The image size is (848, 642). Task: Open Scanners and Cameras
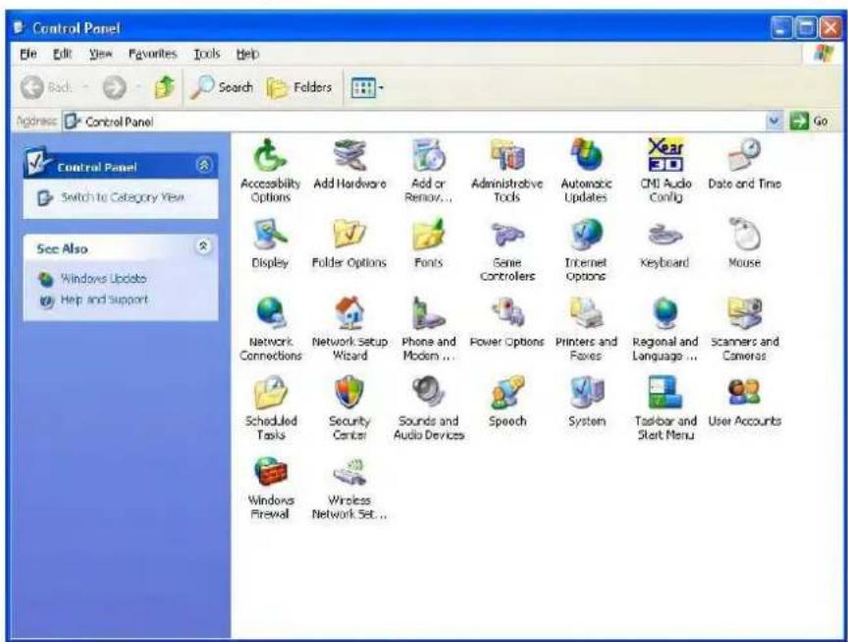pyautogui.click(x=745, y=329)
